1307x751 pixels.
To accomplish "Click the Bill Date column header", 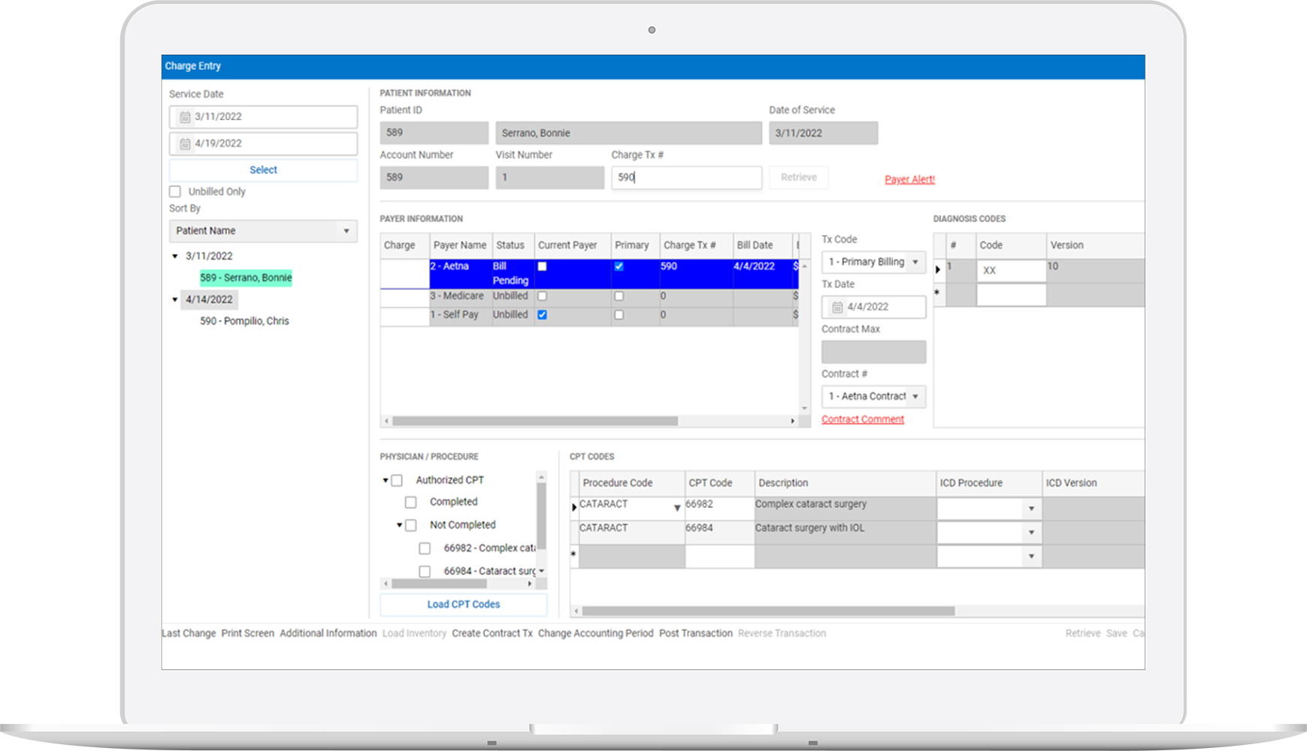I will (762, 246).
